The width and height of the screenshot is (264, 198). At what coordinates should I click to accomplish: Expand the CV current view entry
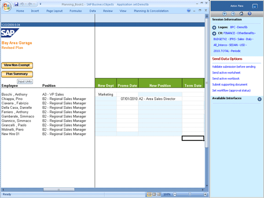(x=214, y=33)
